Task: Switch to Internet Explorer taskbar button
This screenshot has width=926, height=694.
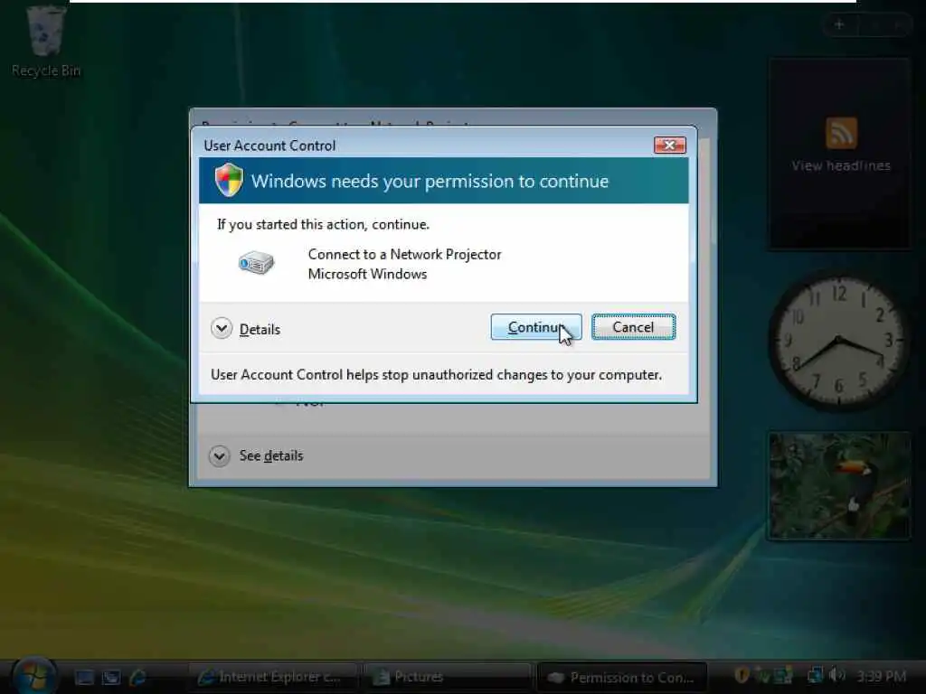Action: click(x=273, y=677)
